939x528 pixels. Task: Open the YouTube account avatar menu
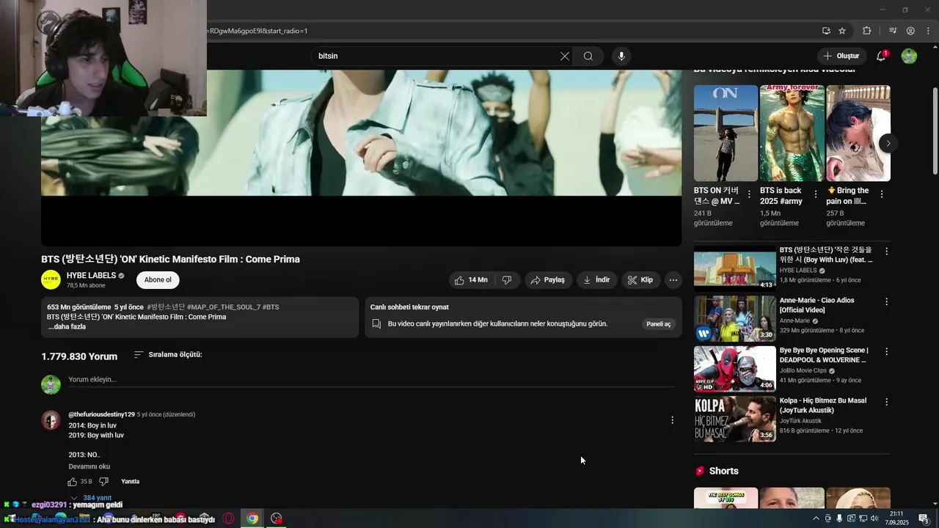click(909, 56)
